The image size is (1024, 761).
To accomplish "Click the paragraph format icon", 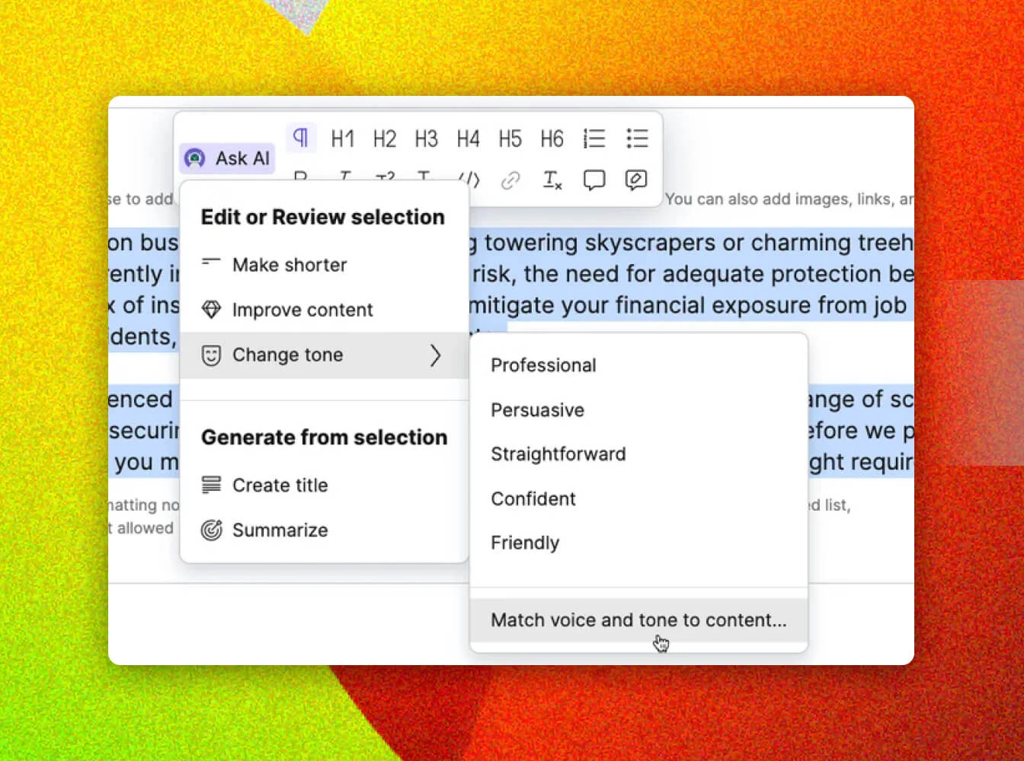I will (301, 138).
